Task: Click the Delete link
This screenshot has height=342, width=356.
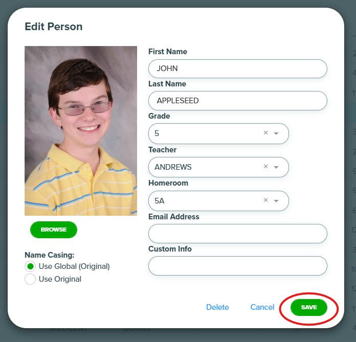Action: pyautogui.click(x=217, y=307)
